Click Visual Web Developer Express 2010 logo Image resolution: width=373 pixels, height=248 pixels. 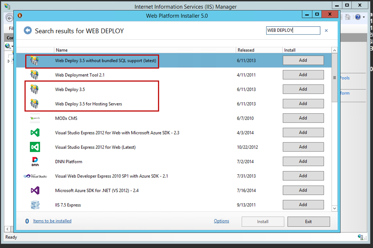pyautogui.click(x=35, y=176)
